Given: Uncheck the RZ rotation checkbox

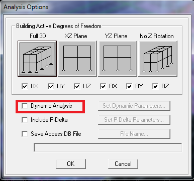Looking at the screenshot, I should (x=155, y=86).
